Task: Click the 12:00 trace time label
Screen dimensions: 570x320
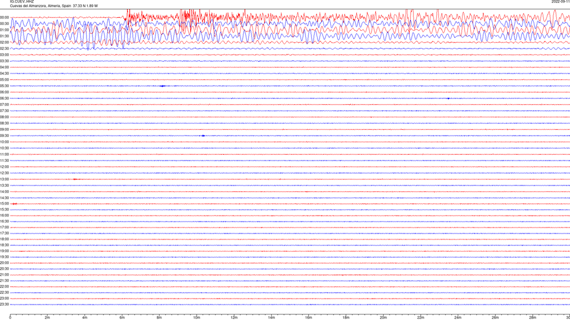Action: 4,167
